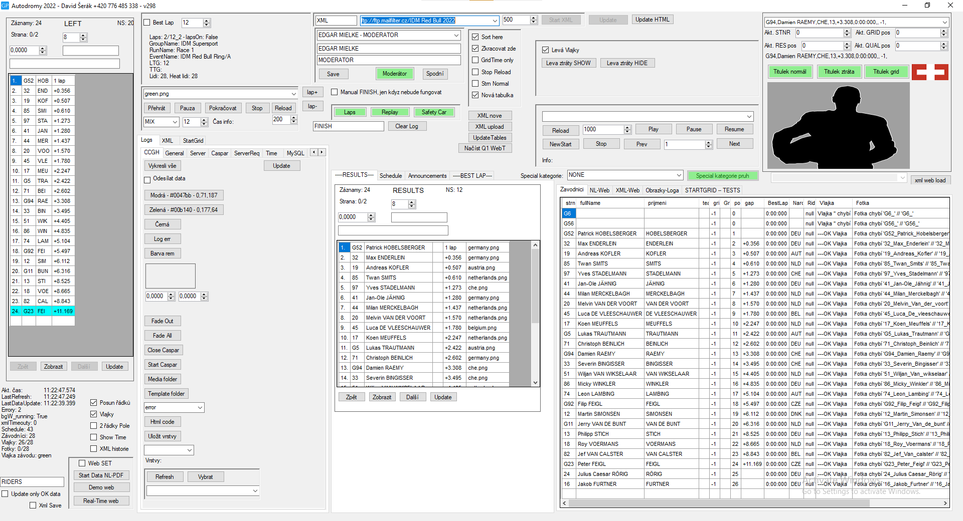Switch to the StartGrid tab
Screen dimensions: 963x521
(x=193, y=141)
